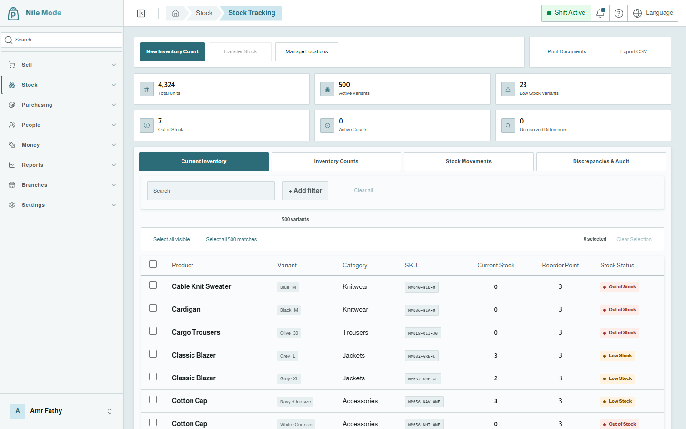The width and height of the screenshot is (686, 429).
Task: Click the Total Units hash icon
Action: 147,89
